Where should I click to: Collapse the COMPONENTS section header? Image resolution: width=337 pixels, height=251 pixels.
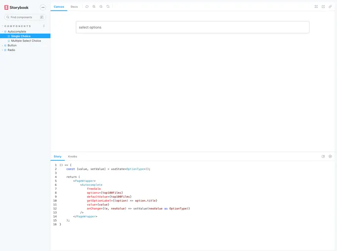(x=18, y=26)
